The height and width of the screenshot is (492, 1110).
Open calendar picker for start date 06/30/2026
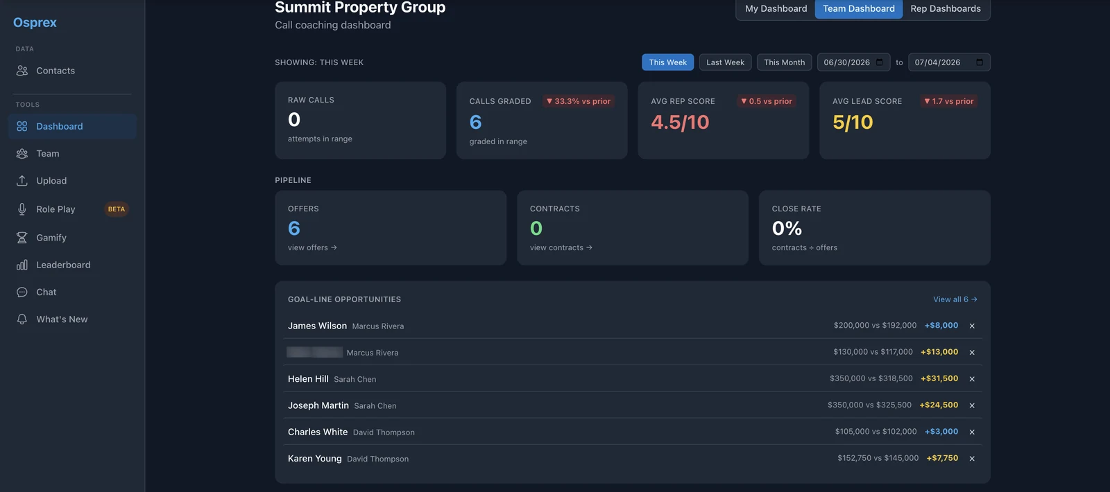(880, 62)
